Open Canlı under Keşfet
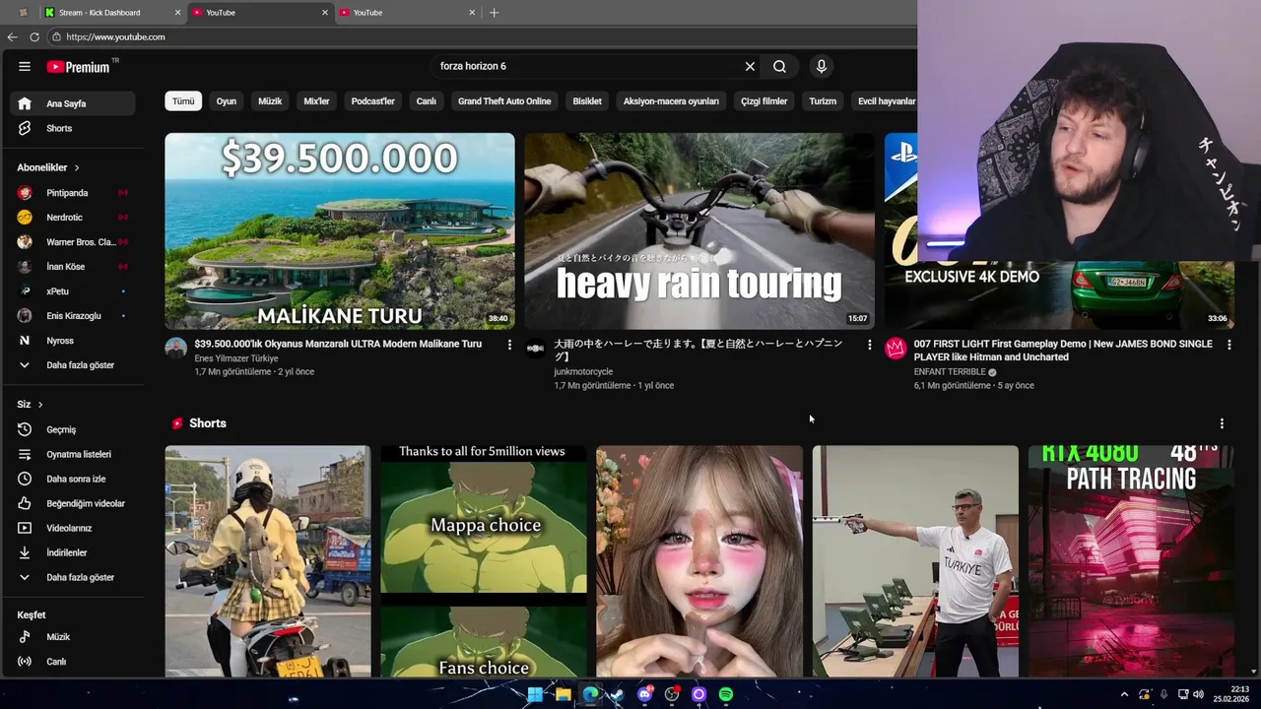The width and height of the screenshot is (1261, 709). [73, 662]
